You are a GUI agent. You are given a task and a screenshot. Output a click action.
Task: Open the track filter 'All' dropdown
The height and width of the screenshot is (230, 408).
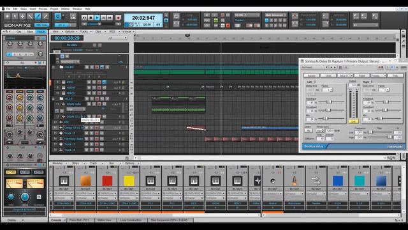118,38
